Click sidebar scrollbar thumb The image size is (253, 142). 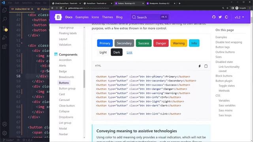point(84,79)
